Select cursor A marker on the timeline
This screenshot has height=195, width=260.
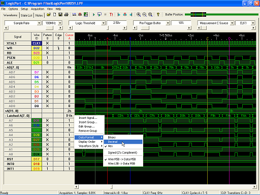pos(107,39)
